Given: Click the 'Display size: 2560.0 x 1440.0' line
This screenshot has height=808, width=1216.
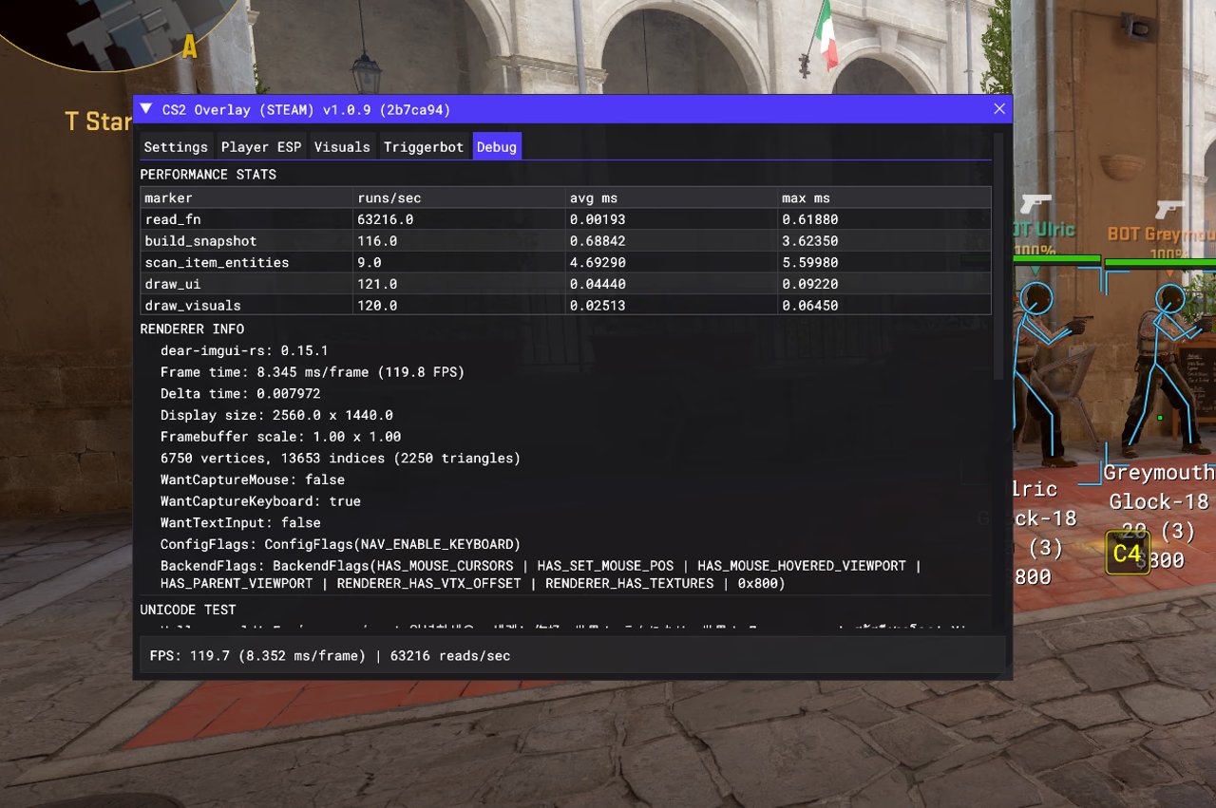Looking at the screenshot, I should 276,415.
